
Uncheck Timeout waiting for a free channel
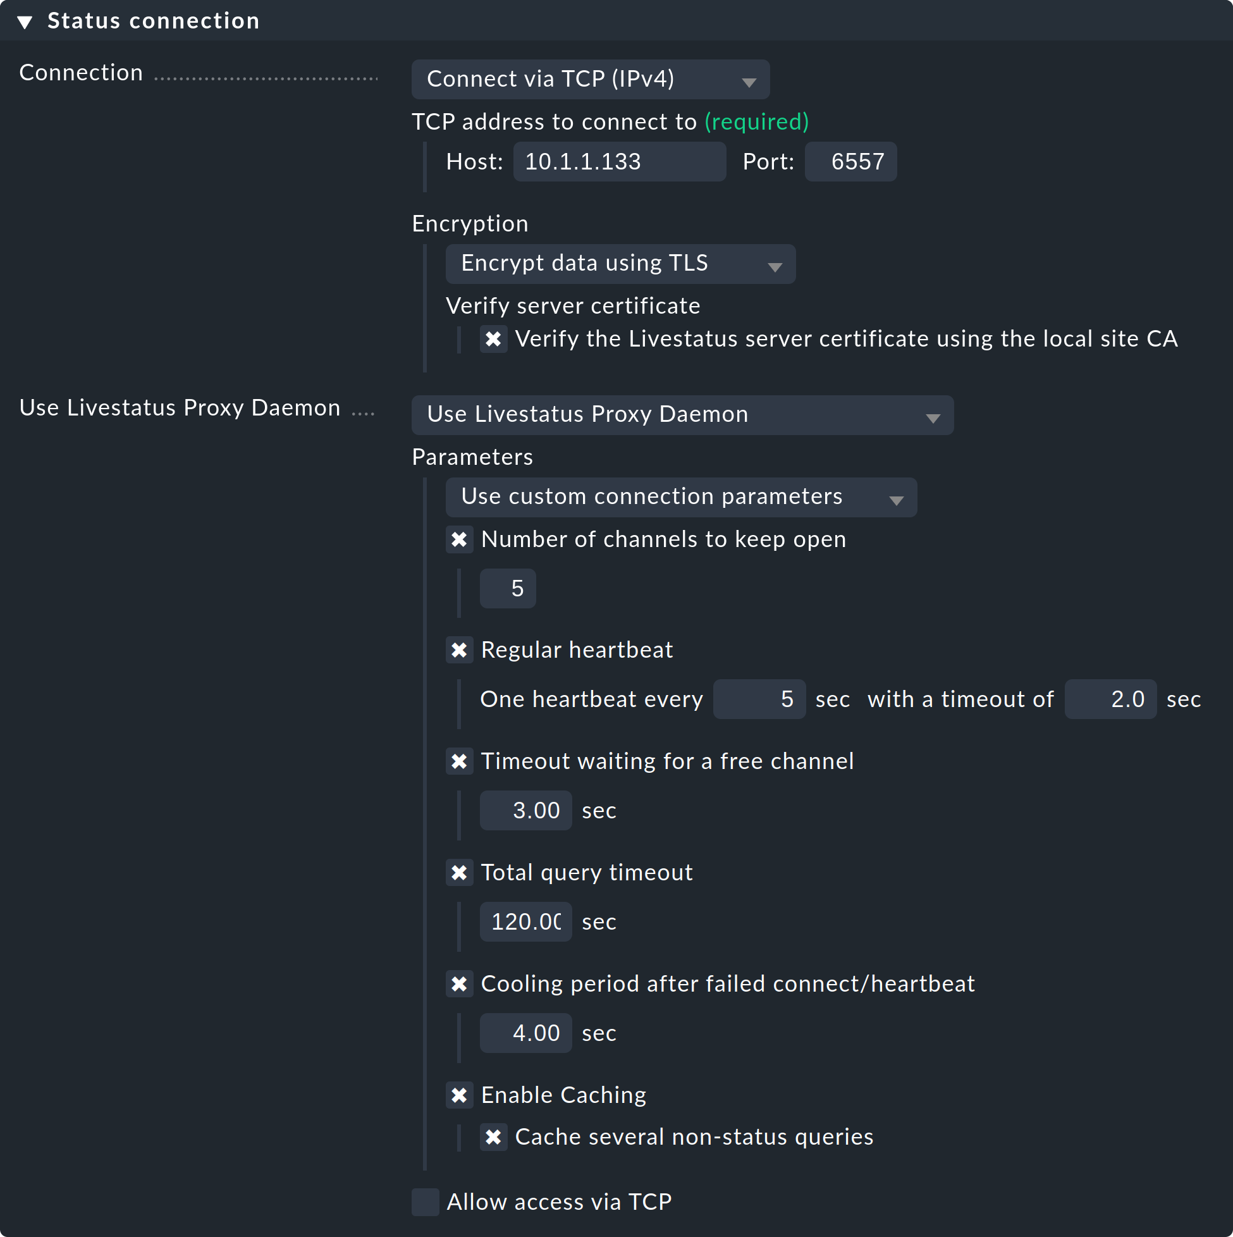pyautogui.click(x=460, y=761)
